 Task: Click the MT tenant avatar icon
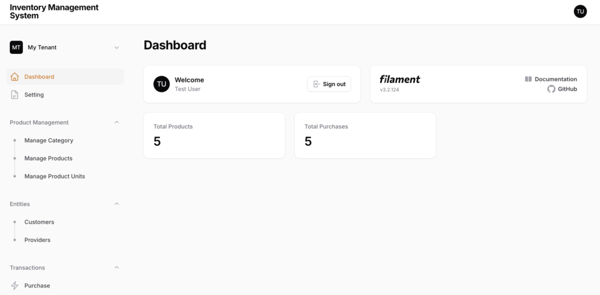tap(16, 47)
